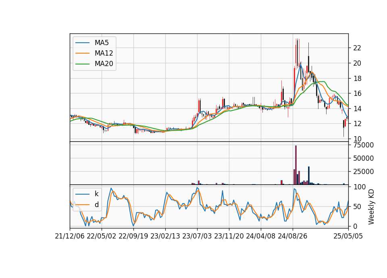387x278 pixels.
Task: Click the green MA20 legend line sample
Action: (x=83, y=64)
